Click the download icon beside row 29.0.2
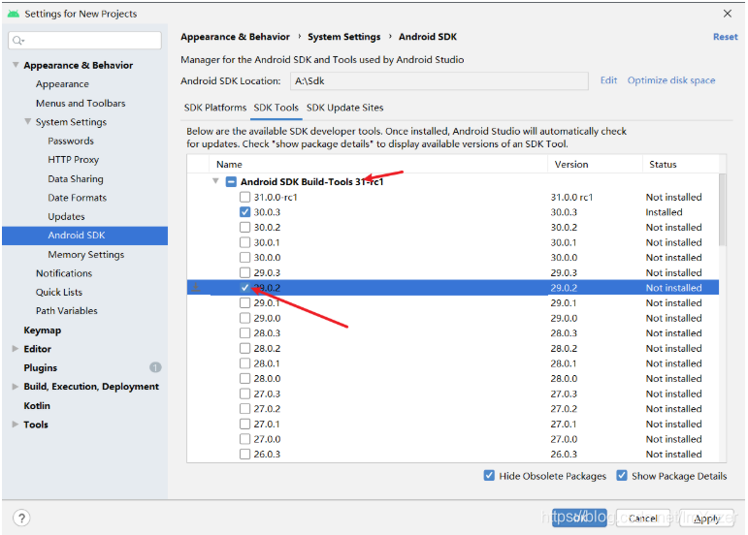Screen dimensions: 748x535 (196, 287)
